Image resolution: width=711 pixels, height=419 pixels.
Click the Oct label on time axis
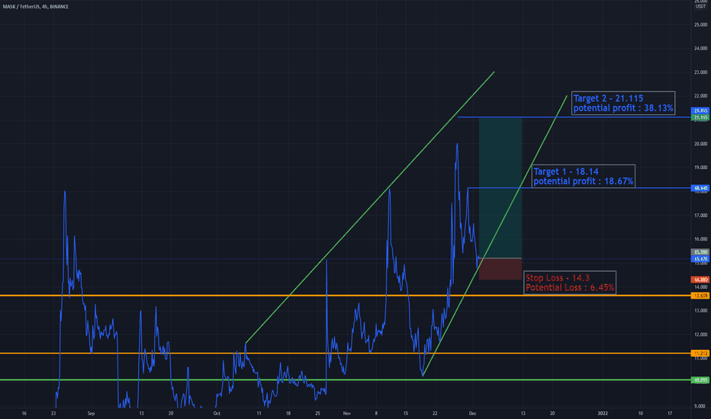coord(217,414)
